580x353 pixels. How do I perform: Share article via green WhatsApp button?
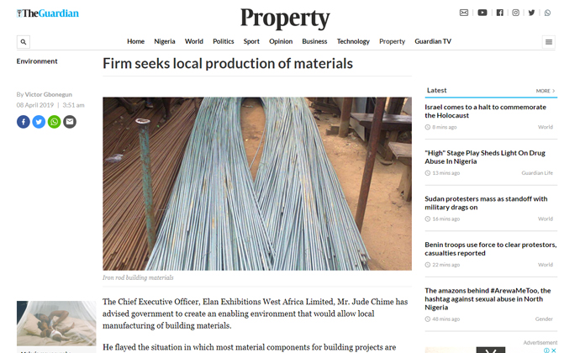(x=55, y=122)
